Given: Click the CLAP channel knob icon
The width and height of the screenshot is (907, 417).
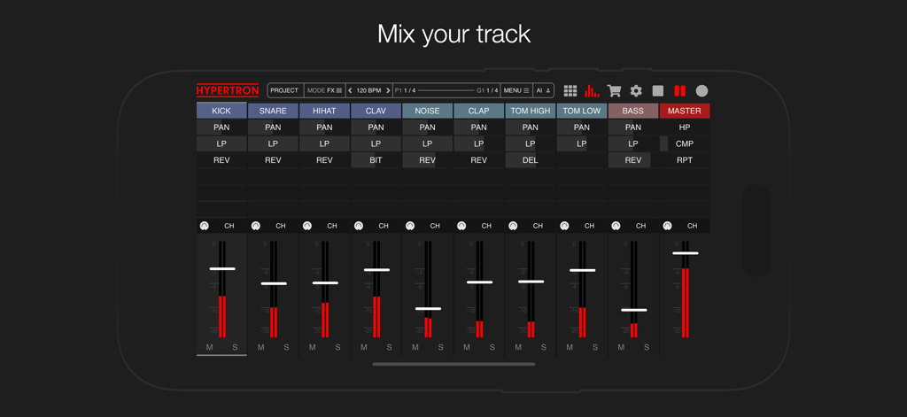Looking at the screenshot, I should point(461,226).
